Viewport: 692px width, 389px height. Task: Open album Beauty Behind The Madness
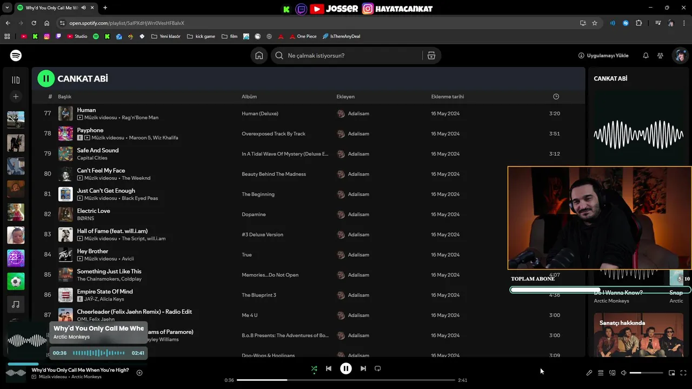274,174
